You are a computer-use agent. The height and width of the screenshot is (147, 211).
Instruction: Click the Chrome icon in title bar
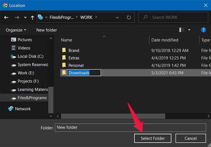click(x=5, y=5)
